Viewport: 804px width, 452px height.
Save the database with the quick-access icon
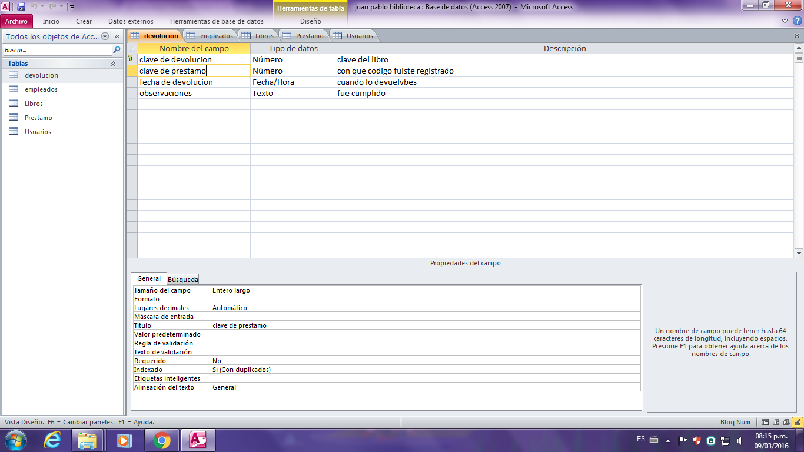[x=21, y=6]
